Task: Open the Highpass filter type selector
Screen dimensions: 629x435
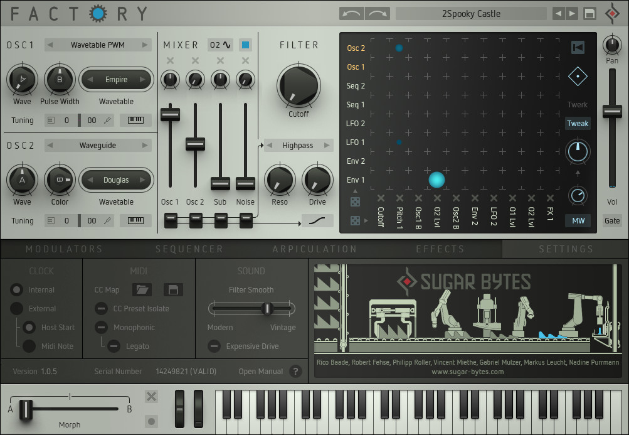Action: click(298, 146)
